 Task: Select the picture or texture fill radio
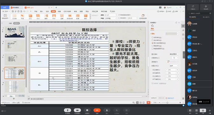(152, 43)
